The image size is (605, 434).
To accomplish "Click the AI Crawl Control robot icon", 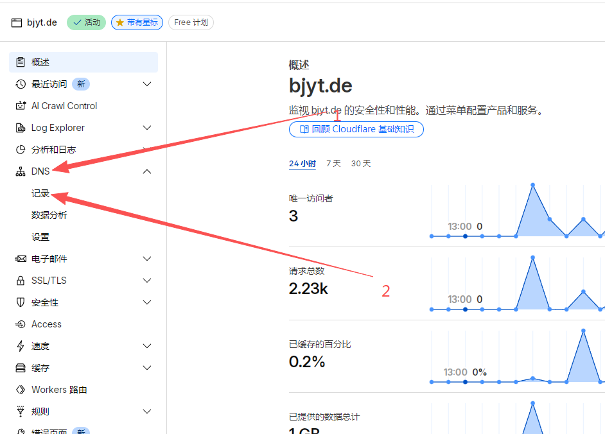I will click(21, 106).
